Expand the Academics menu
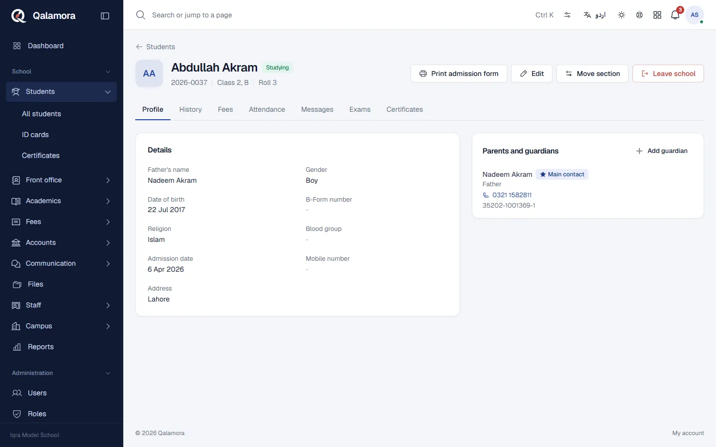This screenshot has height=447, width=716. pyautogui.click(x=62, y=201)
